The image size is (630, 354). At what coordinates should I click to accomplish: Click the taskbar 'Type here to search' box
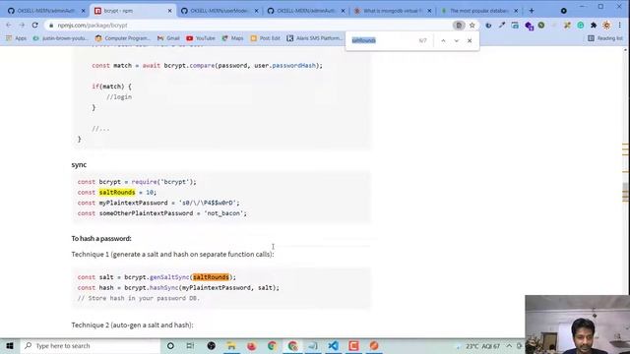pyautogui.click(x=91, y=345)
